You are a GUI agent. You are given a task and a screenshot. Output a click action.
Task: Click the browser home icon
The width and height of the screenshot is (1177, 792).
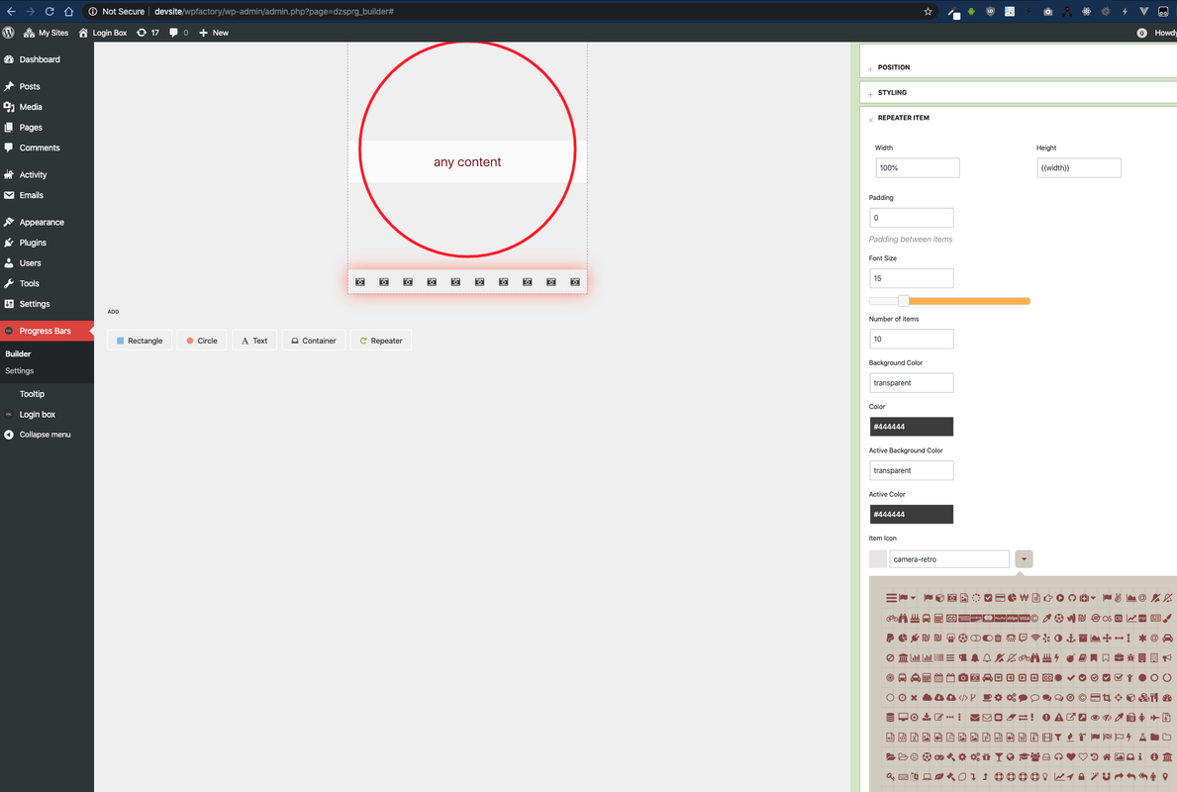coord(68,12)
